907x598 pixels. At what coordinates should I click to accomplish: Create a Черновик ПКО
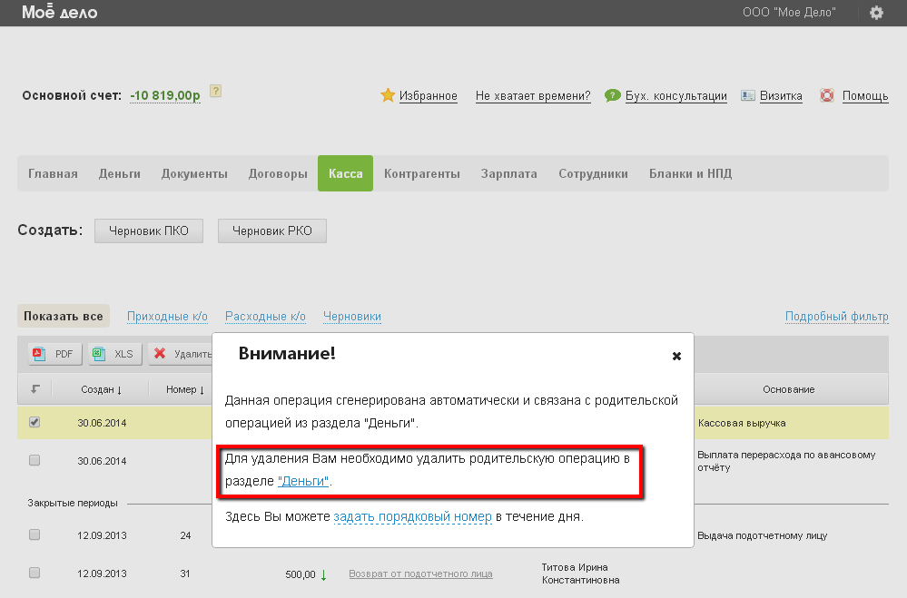(x=149, y=230)
